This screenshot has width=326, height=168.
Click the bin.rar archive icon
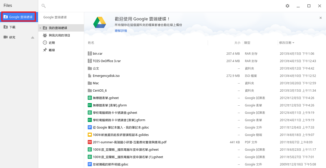pyautogui.click(x=90, y=54)
